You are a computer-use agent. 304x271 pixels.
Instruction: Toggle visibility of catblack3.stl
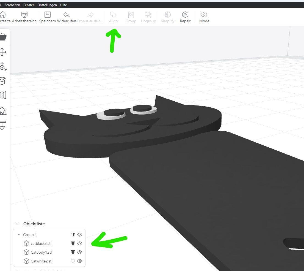[x=80, y=243]
